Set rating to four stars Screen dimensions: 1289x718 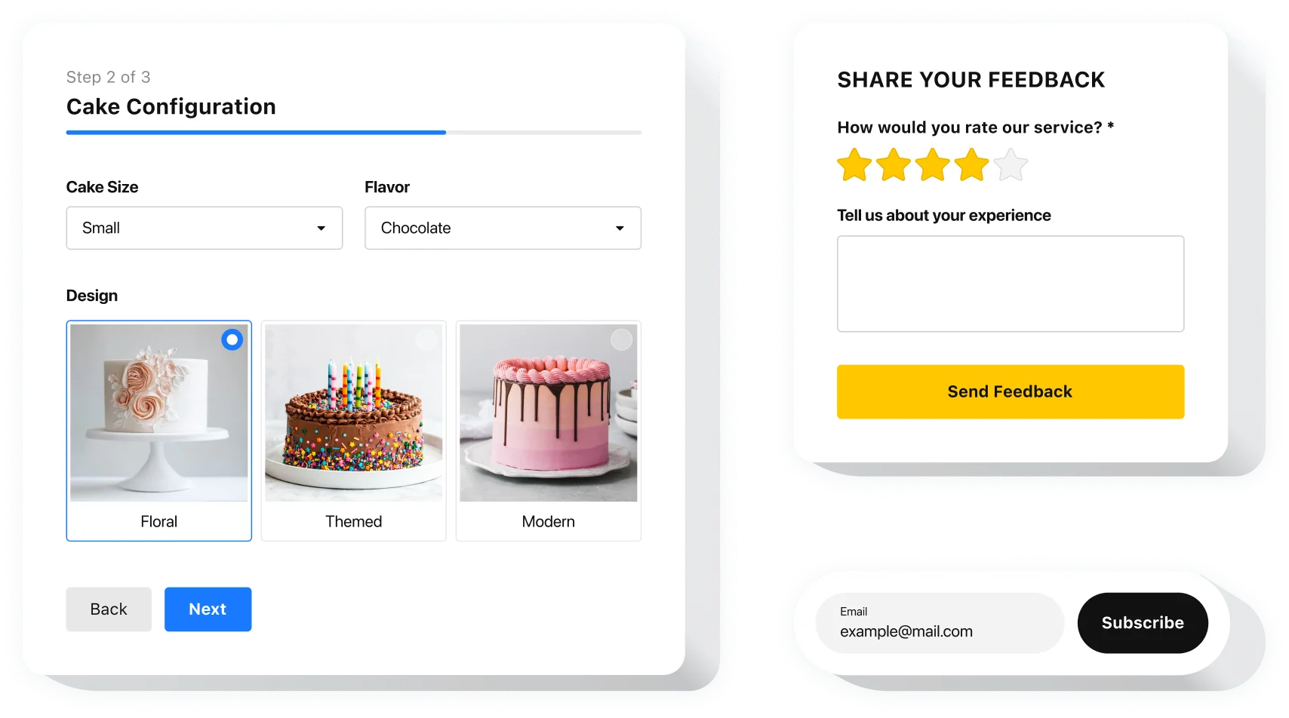point(972,165)
